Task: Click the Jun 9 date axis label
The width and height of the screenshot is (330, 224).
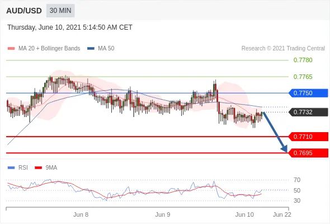Action: coord(163,214)
